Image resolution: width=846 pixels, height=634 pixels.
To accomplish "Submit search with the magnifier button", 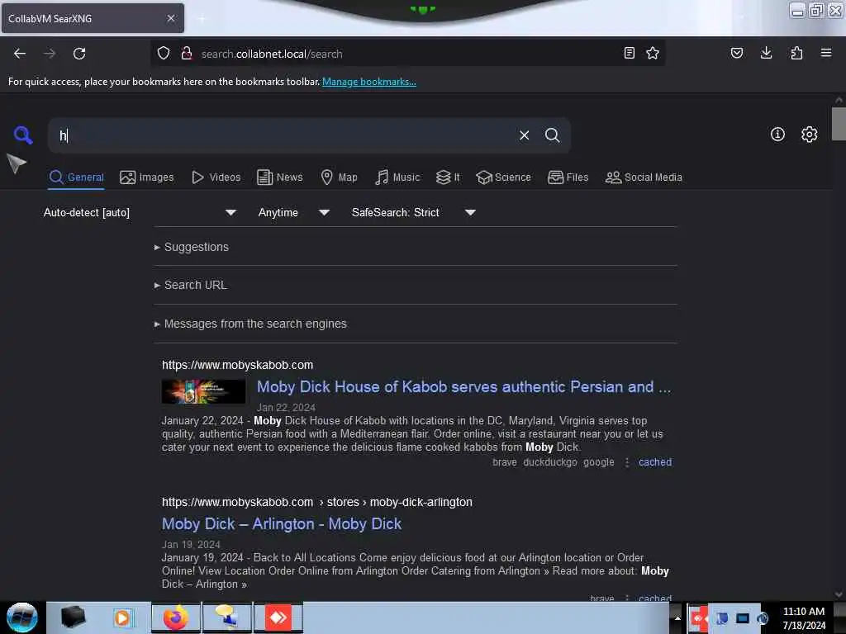I will pyautogui.click(x=552, y=135).
